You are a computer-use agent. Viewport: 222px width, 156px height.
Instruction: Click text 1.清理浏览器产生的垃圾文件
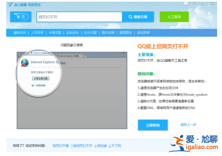(158, 88)
